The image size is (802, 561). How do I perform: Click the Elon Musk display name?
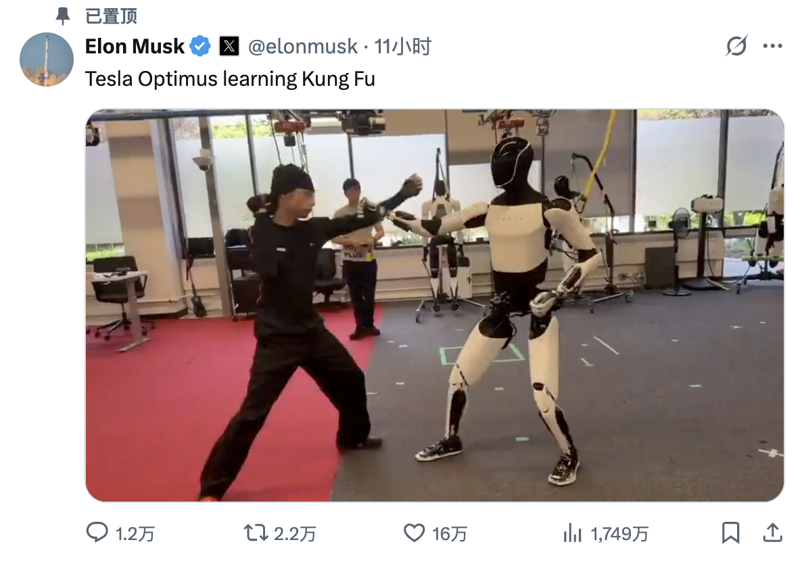click(135, 47)
